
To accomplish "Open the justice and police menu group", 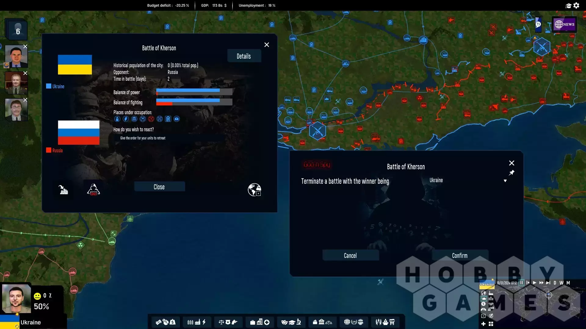I will (228, 322).
